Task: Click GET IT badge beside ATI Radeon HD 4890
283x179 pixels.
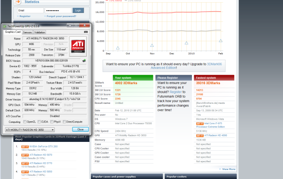Action: (200, 136)
